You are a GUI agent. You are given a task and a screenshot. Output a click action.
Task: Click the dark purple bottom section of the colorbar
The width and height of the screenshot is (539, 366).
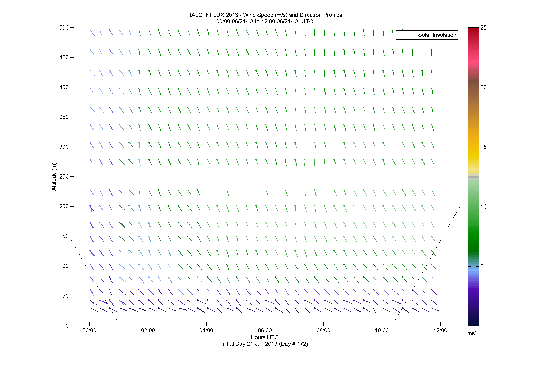473,315
